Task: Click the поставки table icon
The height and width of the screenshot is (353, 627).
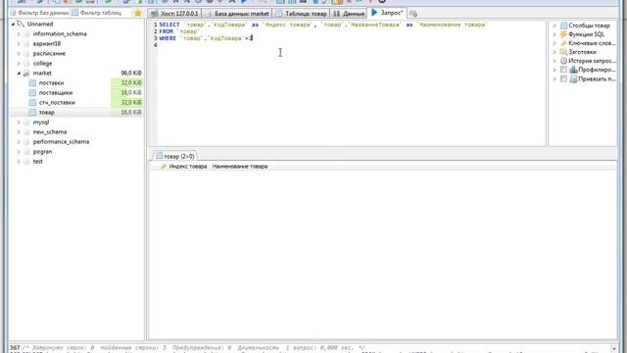Action: 32,82
